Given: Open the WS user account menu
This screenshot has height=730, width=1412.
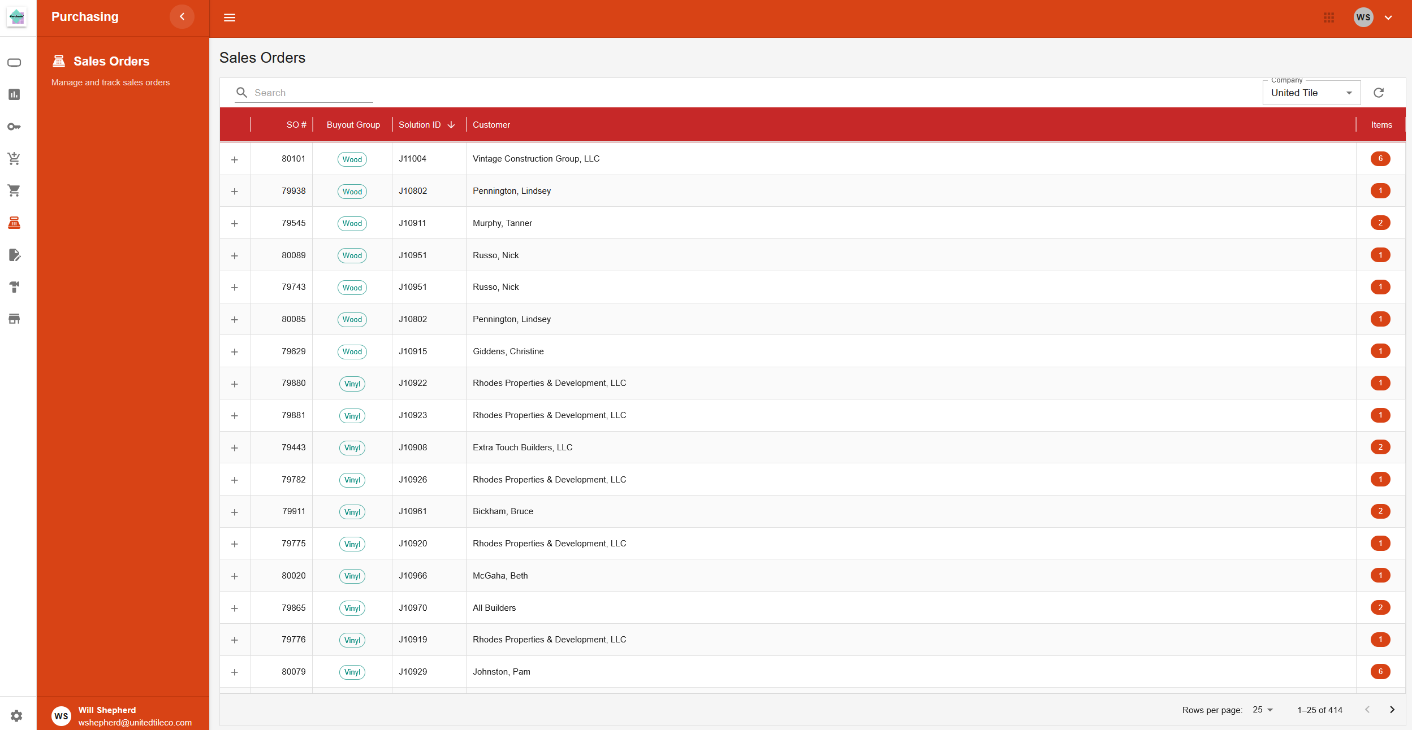Looking at the screenshot, I should 1364,18.
